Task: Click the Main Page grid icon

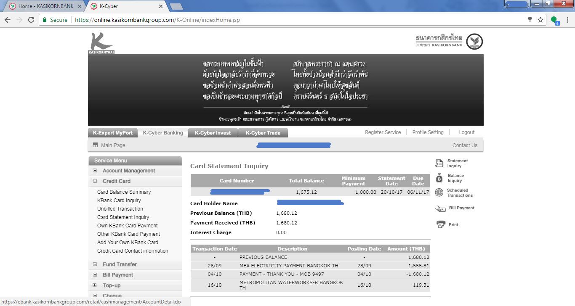Action: tap(95, 145)
